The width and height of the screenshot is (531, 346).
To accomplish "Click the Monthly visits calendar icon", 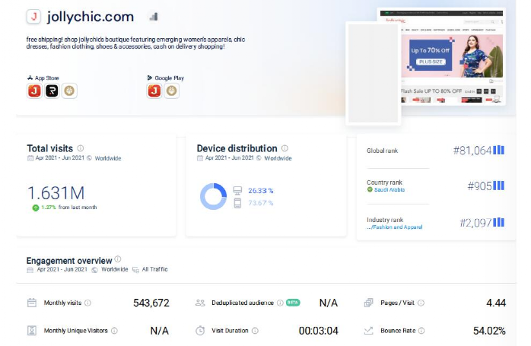I will pos(32,303).
